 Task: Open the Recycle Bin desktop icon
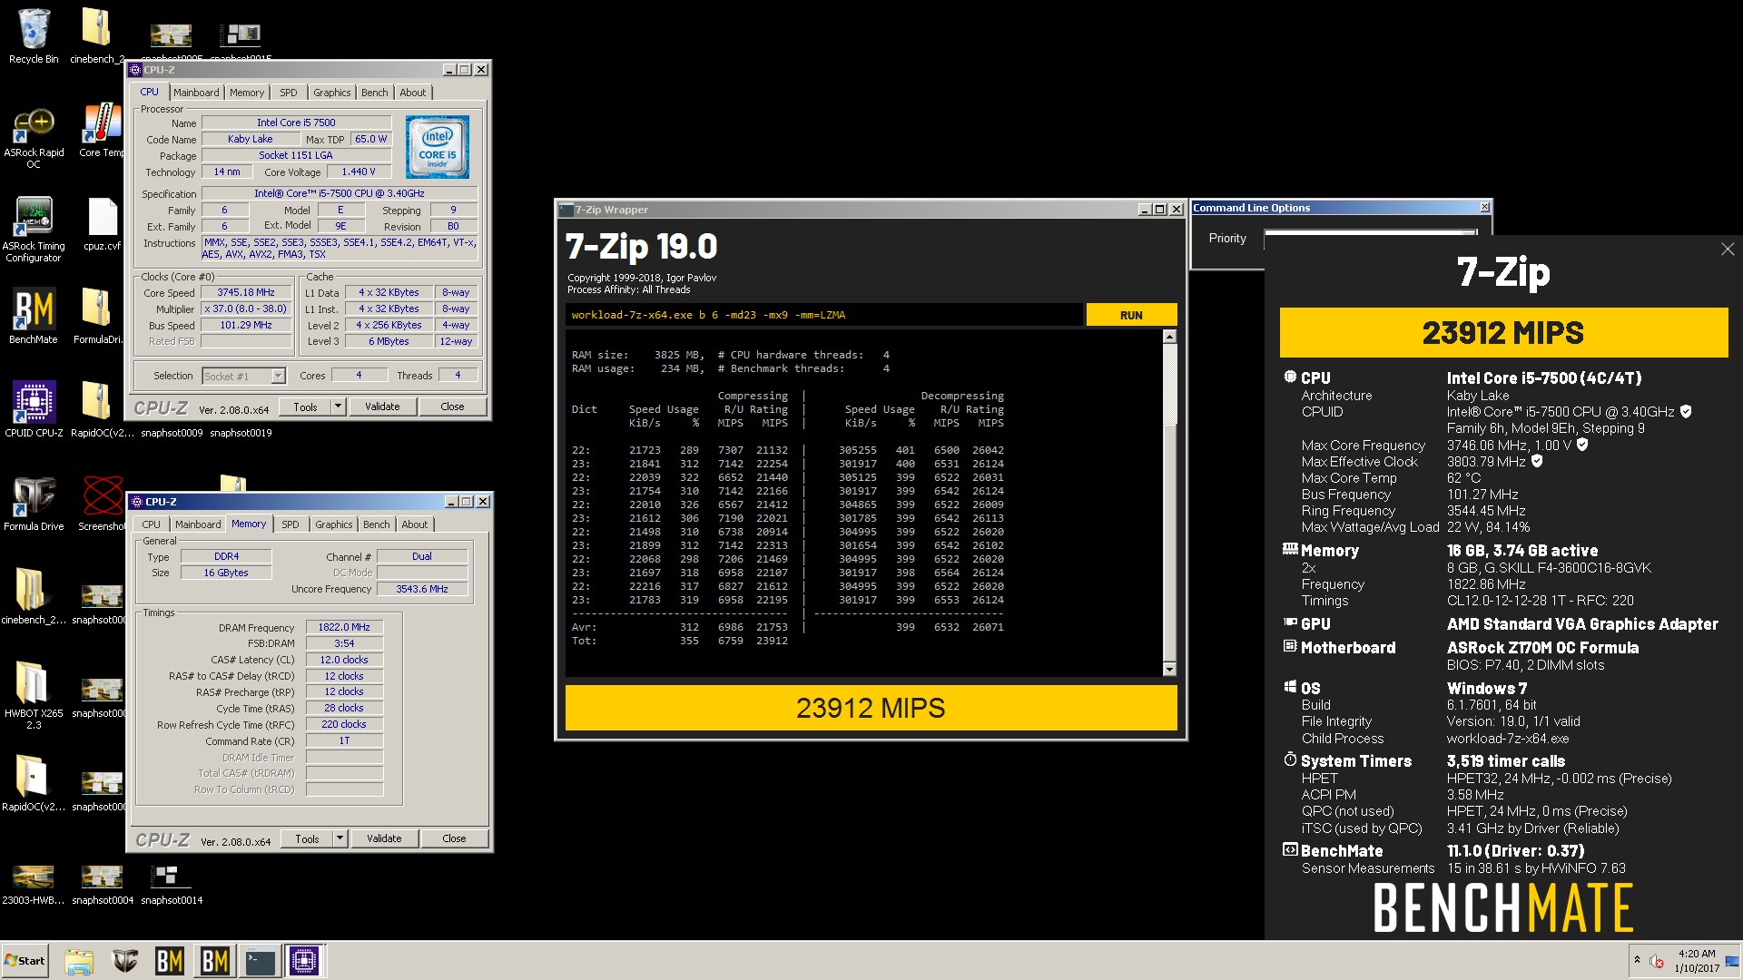pyautogui.click(x=34, y=36)
